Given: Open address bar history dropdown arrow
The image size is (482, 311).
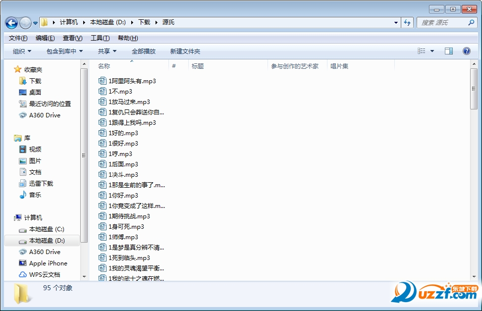Looking at the screenshot, I should (396, 22).
